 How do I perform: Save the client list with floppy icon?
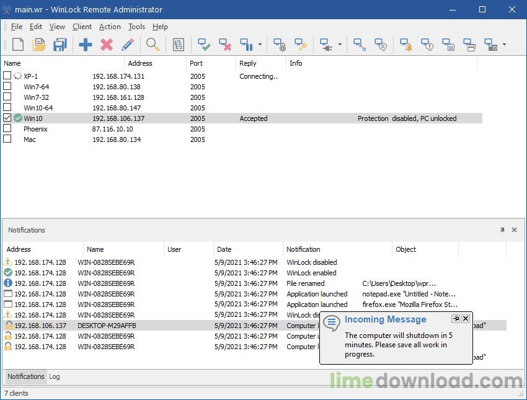tap(60, 45)
